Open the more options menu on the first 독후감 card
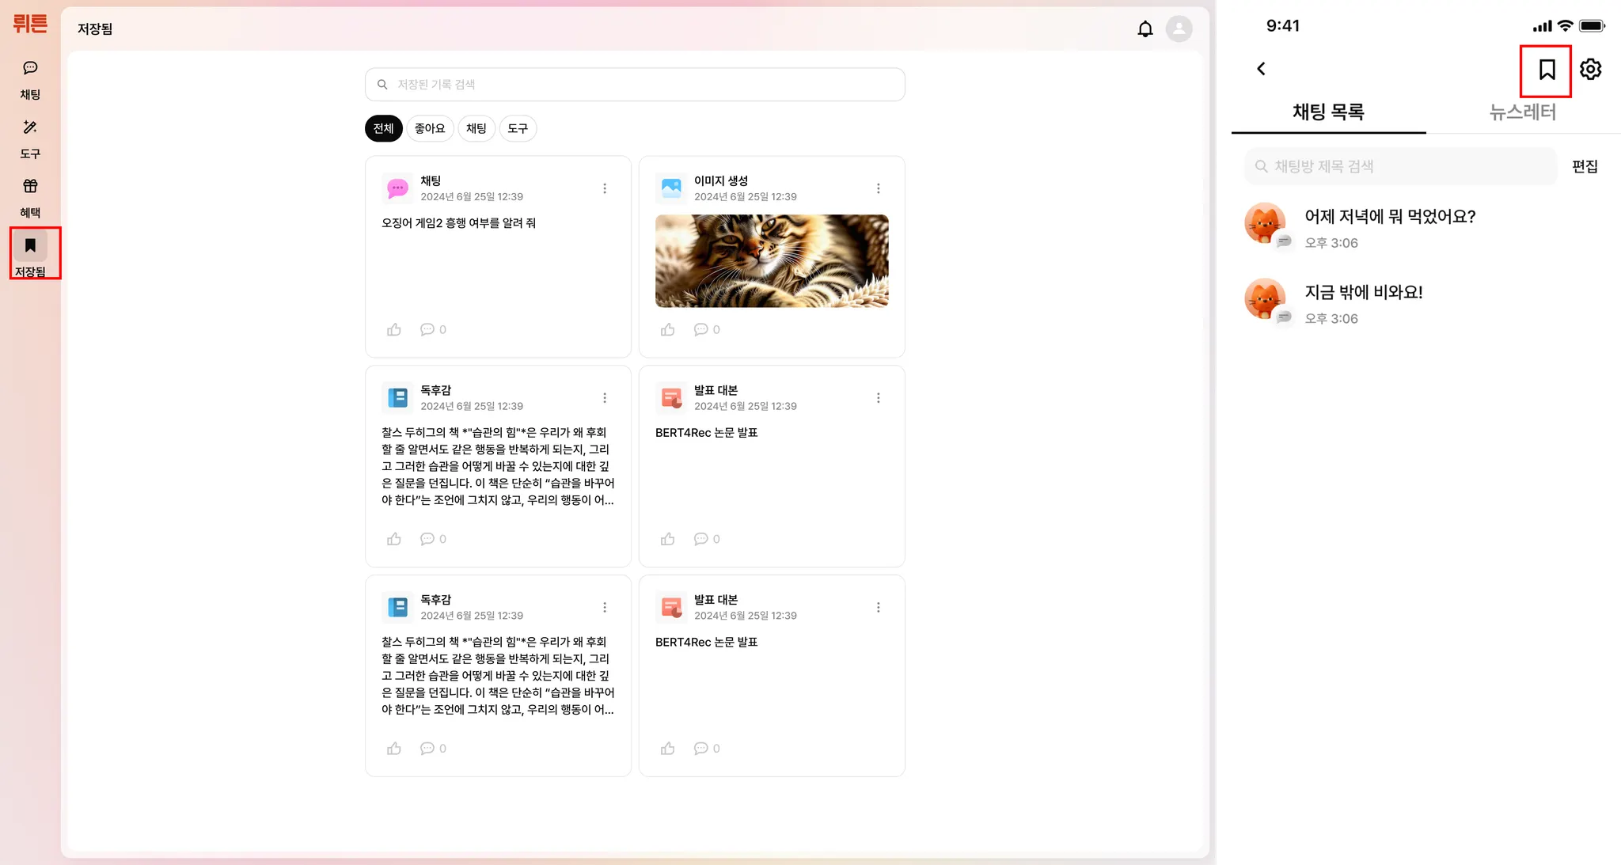 [x=605, y=398]
